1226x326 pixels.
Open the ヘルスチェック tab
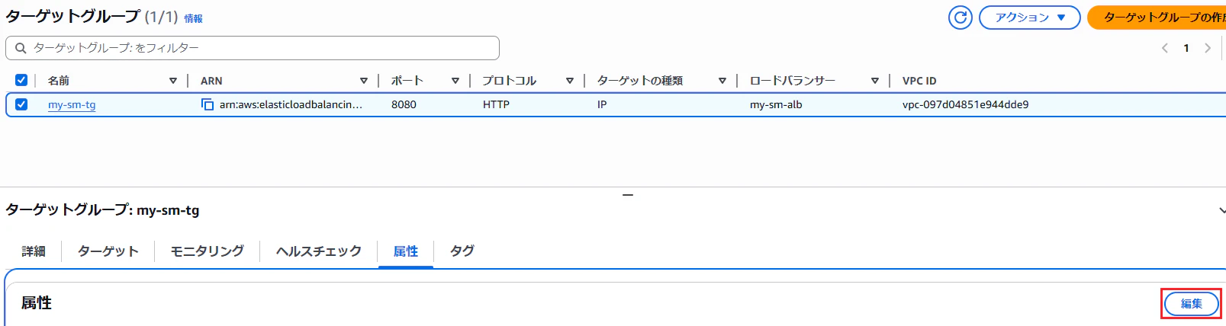pyautogui.click(x=319, y=251)
